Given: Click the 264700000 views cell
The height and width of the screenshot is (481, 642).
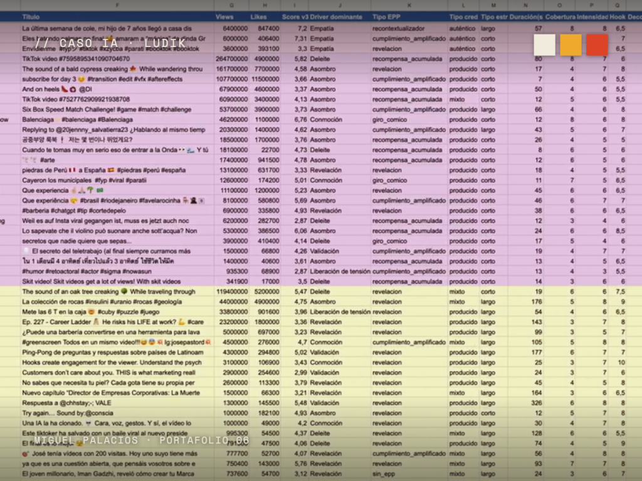Looking at the screenshot, I should (231, 59).
